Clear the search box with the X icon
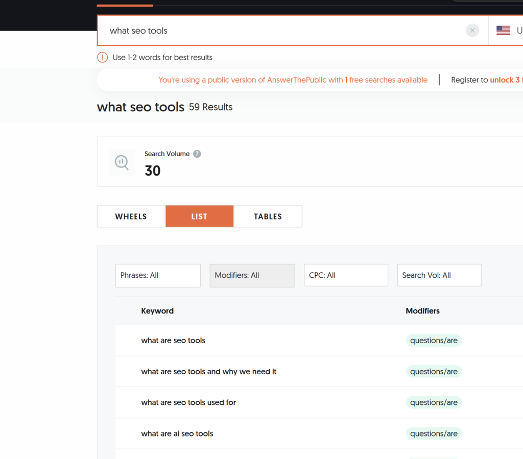This screenshot has width=523, height=459. coord(472,31)
